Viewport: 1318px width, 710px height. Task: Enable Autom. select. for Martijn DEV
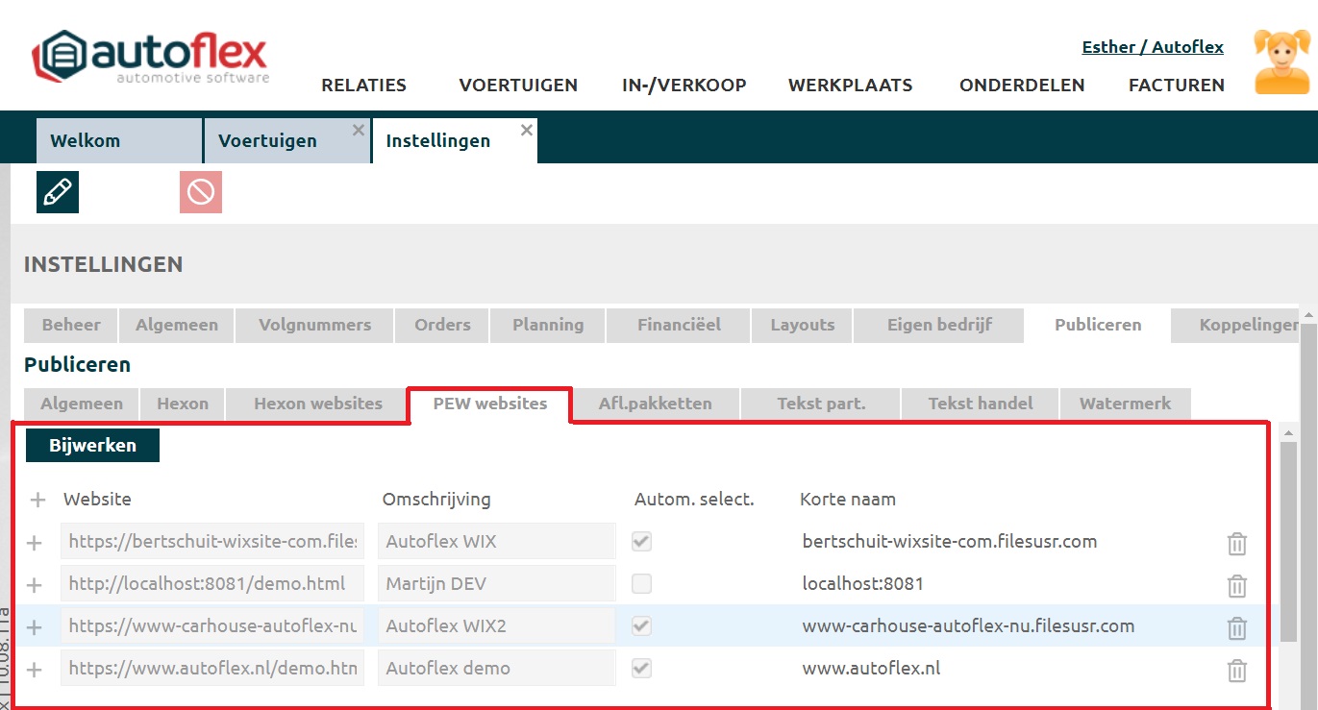pyautogui.click(x=641, y=584)
